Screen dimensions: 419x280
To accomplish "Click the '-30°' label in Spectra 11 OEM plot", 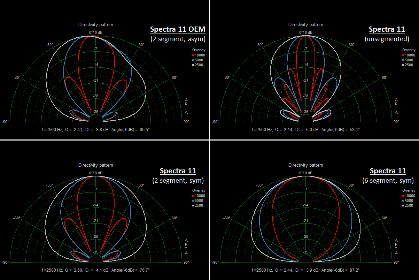I will coord(49,45).
